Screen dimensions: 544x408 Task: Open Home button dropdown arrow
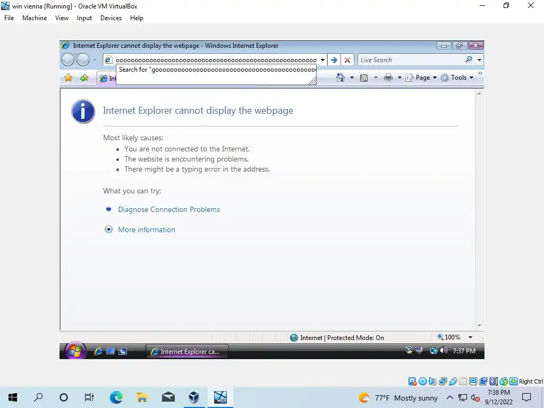pos(352,78)
